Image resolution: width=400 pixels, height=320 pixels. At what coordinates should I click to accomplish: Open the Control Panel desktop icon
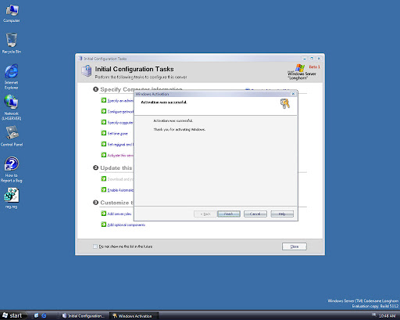click(12, 136)
